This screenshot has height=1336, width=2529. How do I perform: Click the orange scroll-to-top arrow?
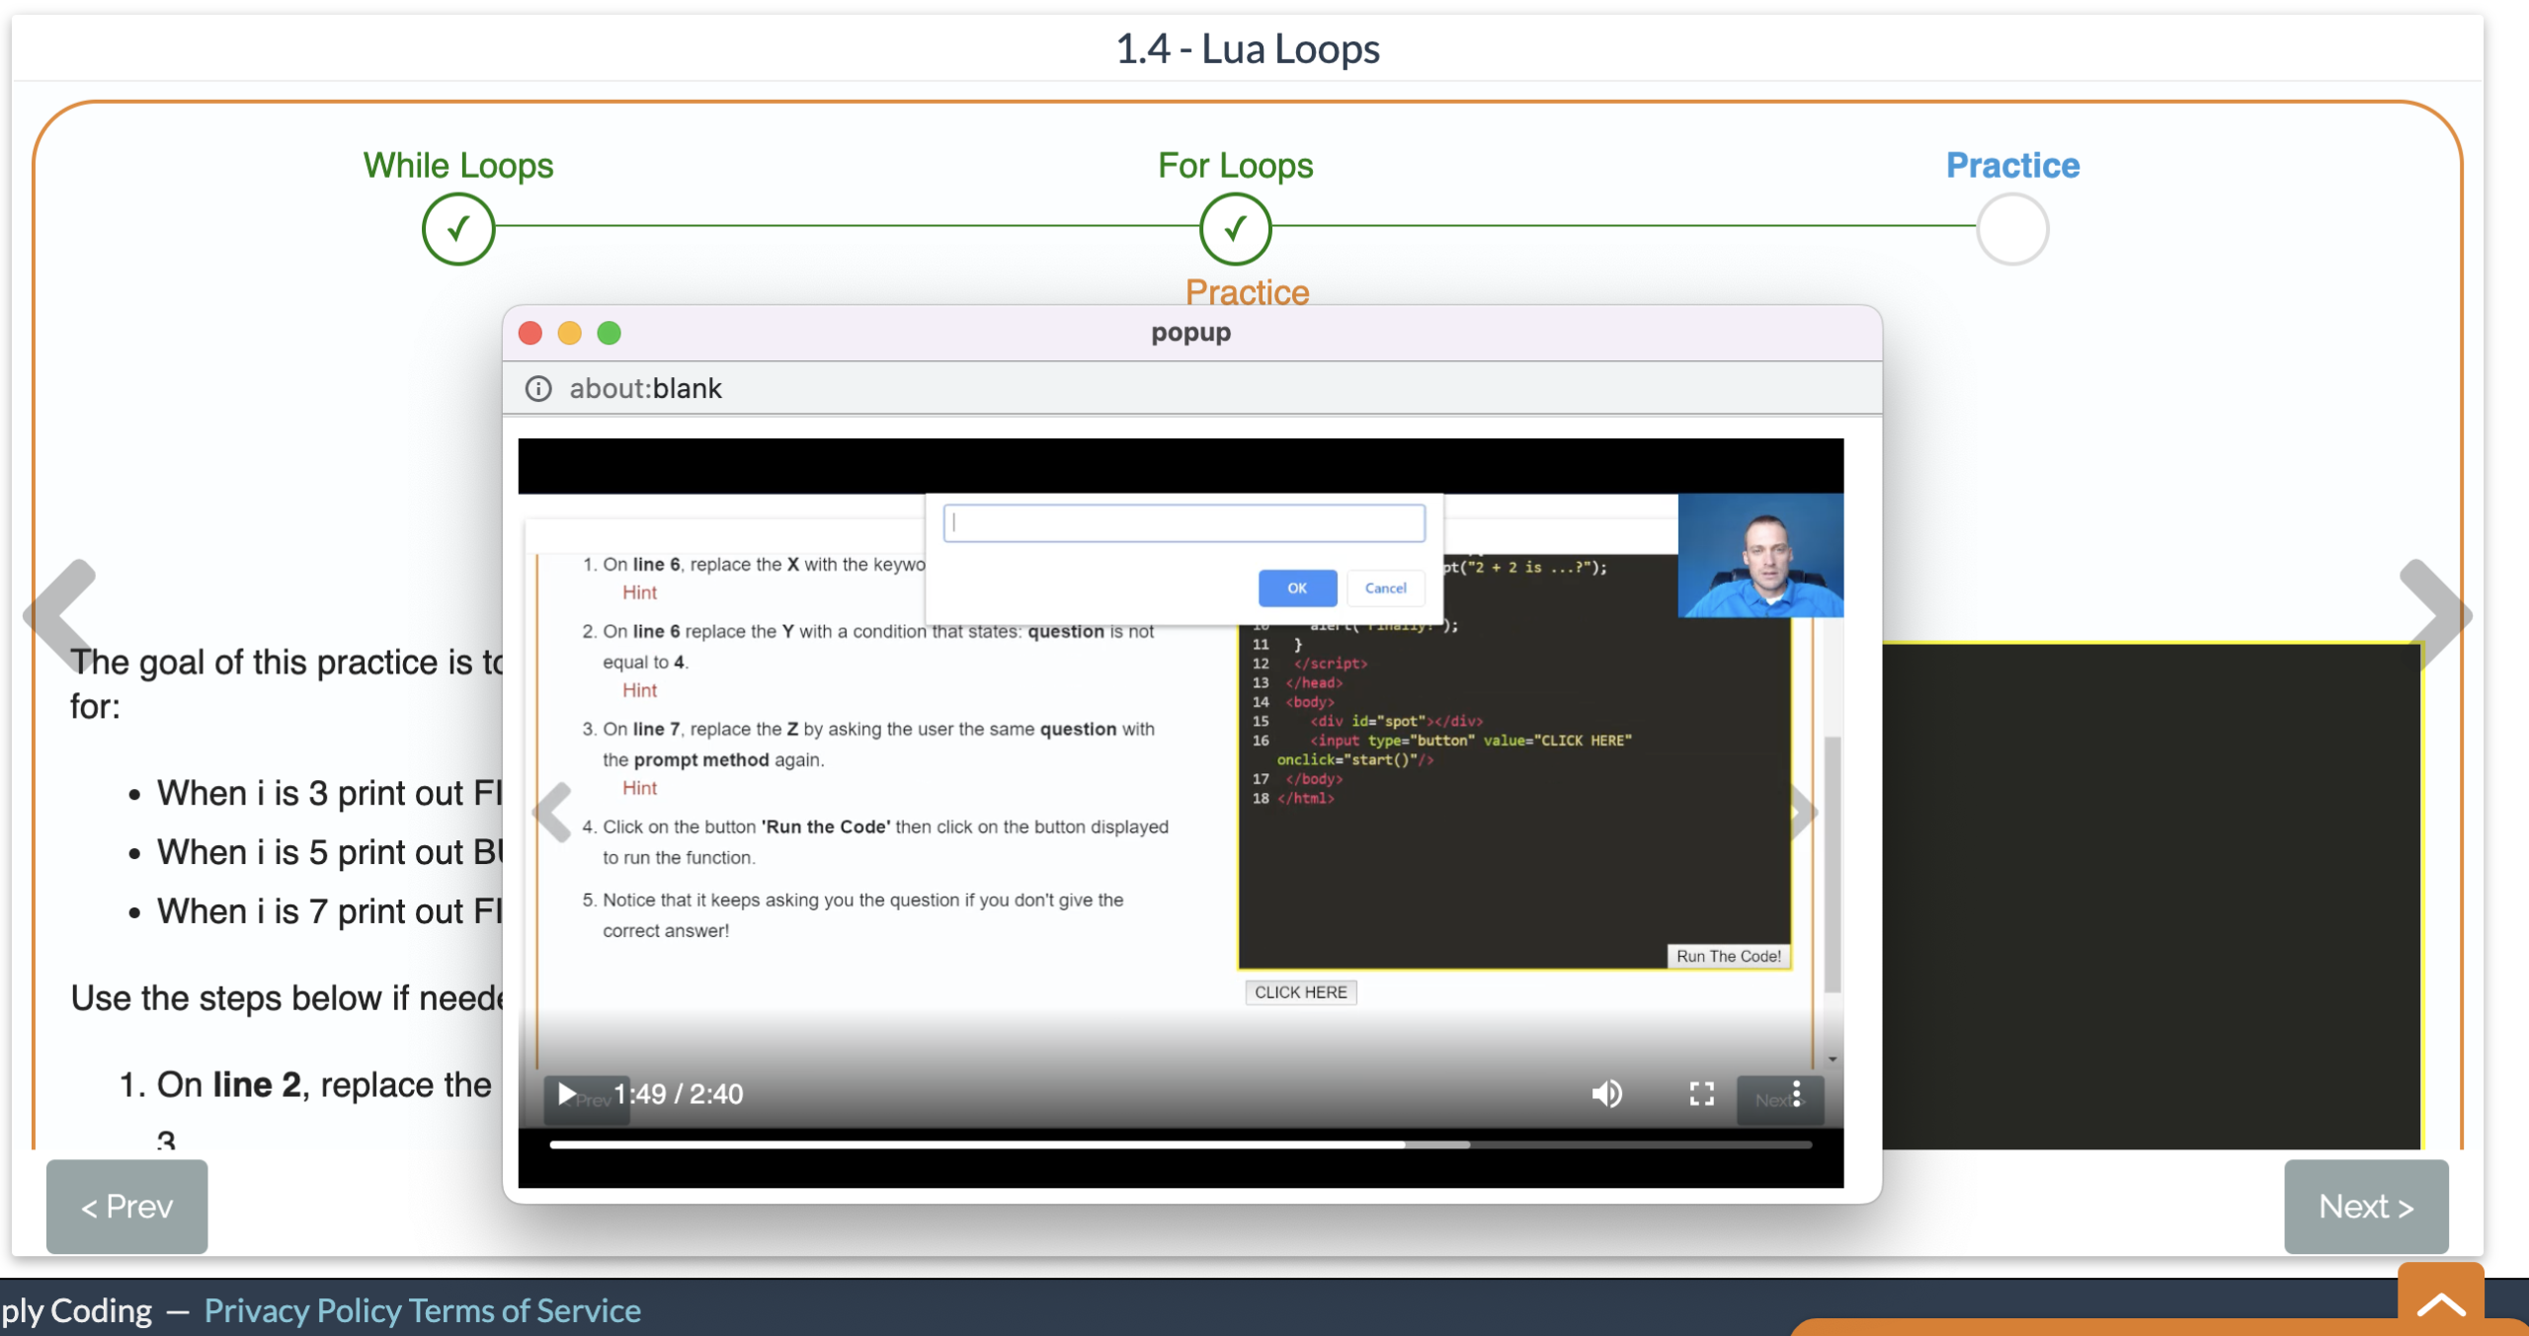pos(2441,1304)
